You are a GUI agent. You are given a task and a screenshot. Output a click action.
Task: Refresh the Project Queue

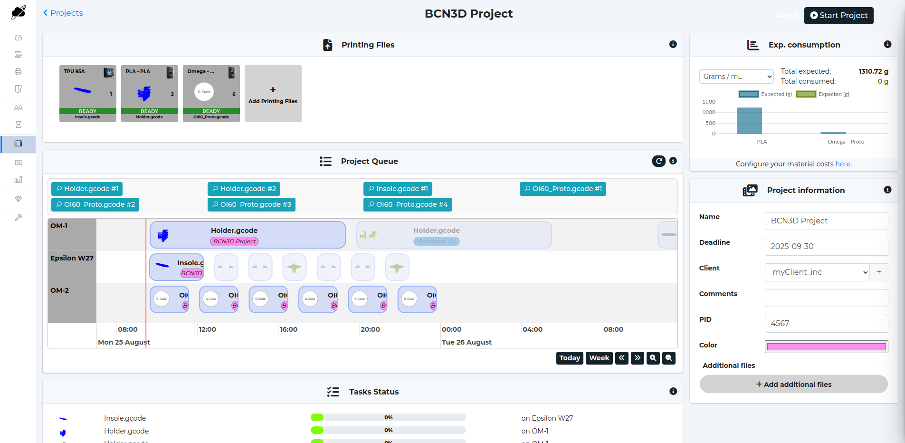point(658,161)
